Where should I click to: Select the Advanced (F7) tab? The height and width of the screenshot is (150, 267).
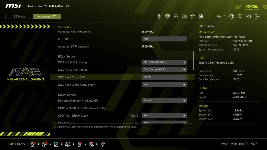(47, 16)
